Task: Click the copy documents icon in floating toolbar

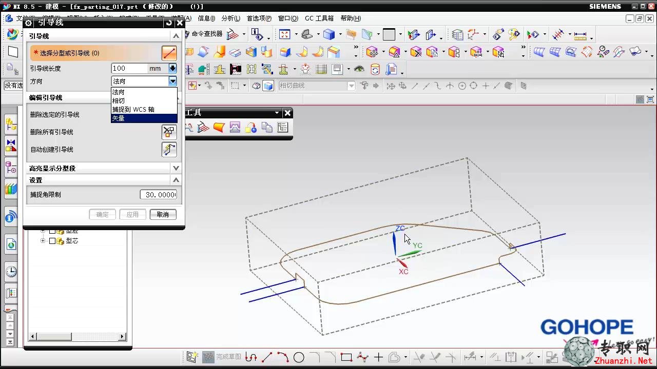Action: (x=267, y=127)
